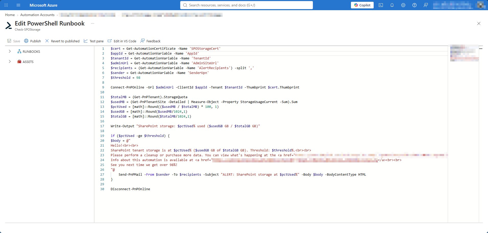The width and height of the screenshot is (488, 233).
Task: Click the $totalMB assignment on line 11
Action: click(x=149, y=97)
